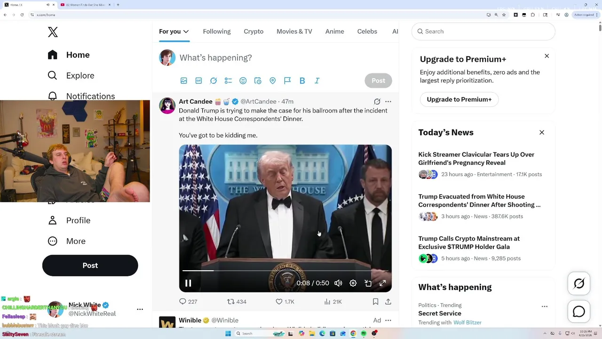Click Grok explain icon on Art Candee post
This screenshot has width=602, height=339.
(x=377, y=102)
